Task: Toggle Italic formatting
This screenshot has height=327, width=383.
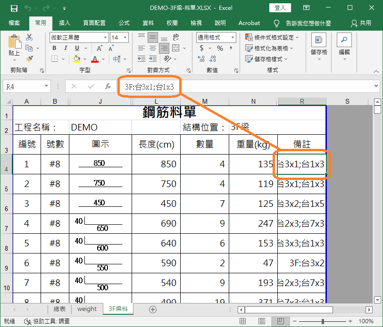Action: point(66,48)
